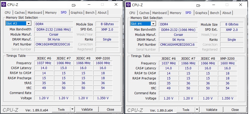Click 1037 MHz frequency cell in left window
The image size is (249, 114).
click(44, 63)
